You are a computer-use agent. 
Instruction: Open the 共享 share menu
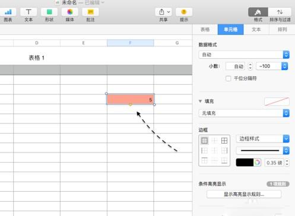(x=163, y=12)
